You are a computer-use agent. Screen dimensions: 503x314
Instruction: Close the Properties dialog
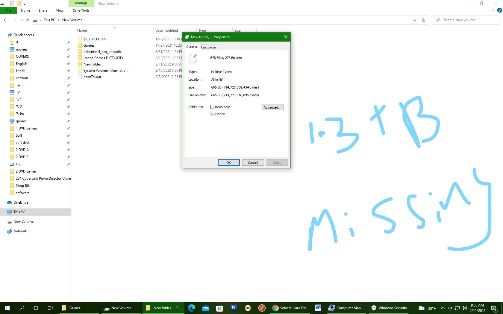coord(286,37)
